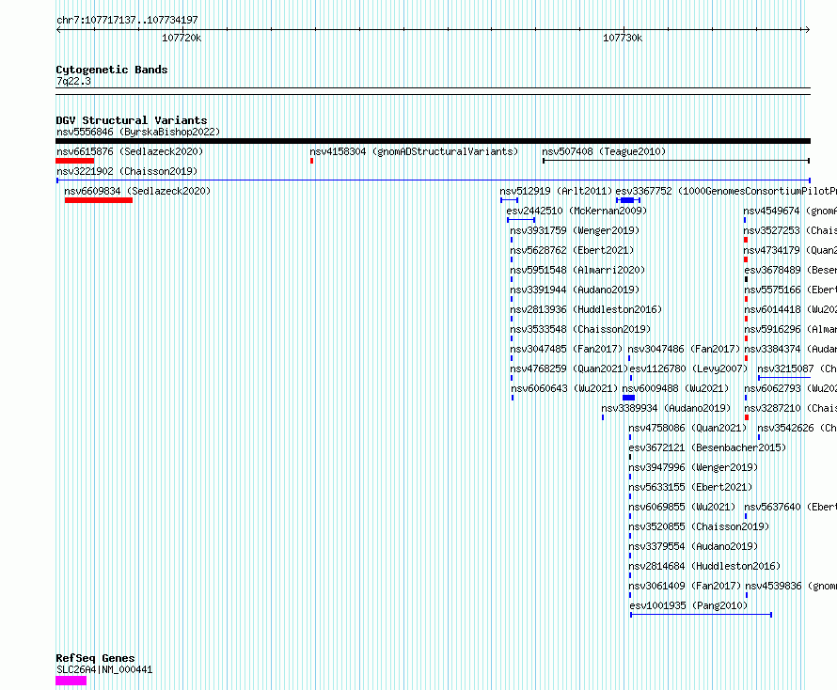Click nsv3542626 variant label
This screenshot has height=690, width=837.
[x=797, y=428]
